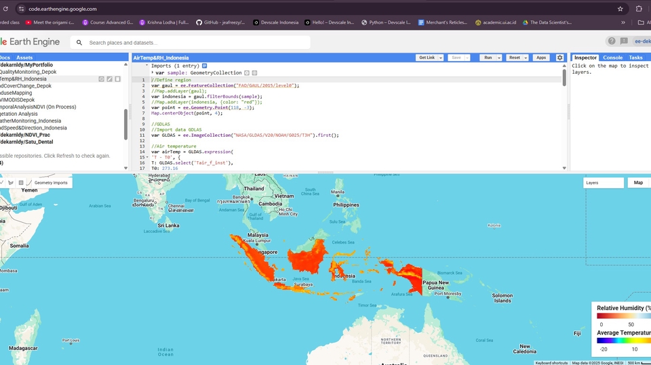Viewport: 651px width, 365px height.
Task: Bookmark this page with the star
Action: 620,9
